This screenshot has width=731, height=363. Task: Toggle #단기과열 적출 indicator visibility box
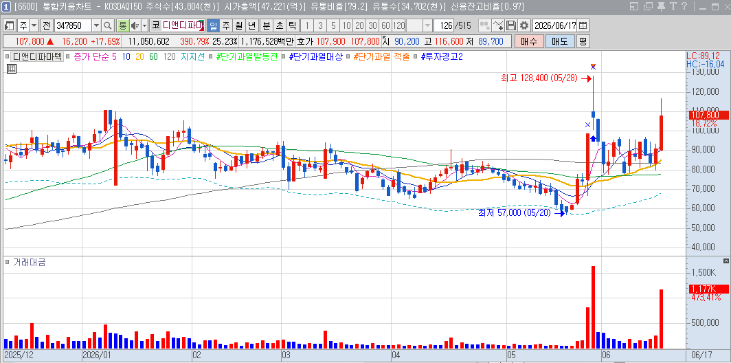(x=348, y=56)
